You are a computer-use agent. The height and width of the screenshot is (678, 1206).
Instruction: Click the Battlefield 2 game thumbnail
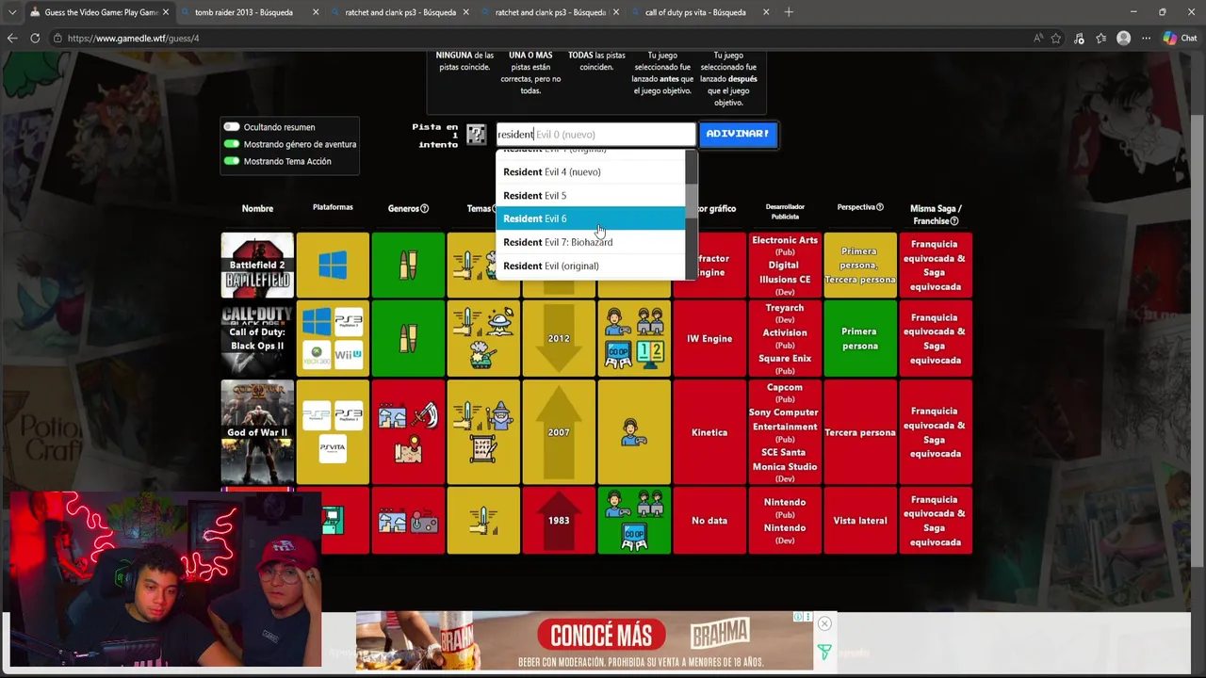[x=257, y=266]
